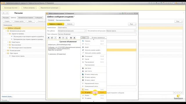Align text center via По центру
Screen dimensions: 186x104
tap(94, 92)
